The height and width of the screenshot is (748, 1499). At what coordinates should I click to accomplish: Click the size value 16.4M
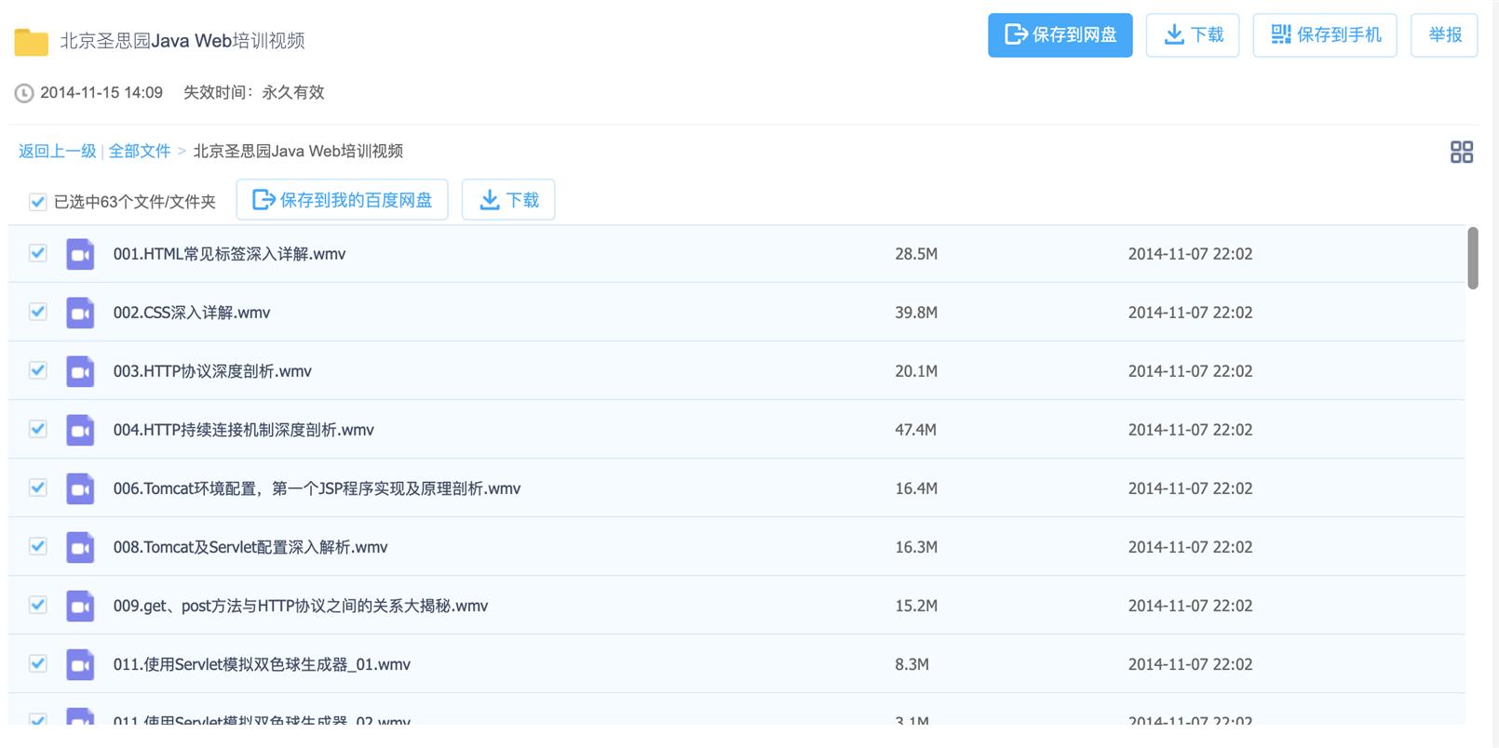tap(916, 488)
